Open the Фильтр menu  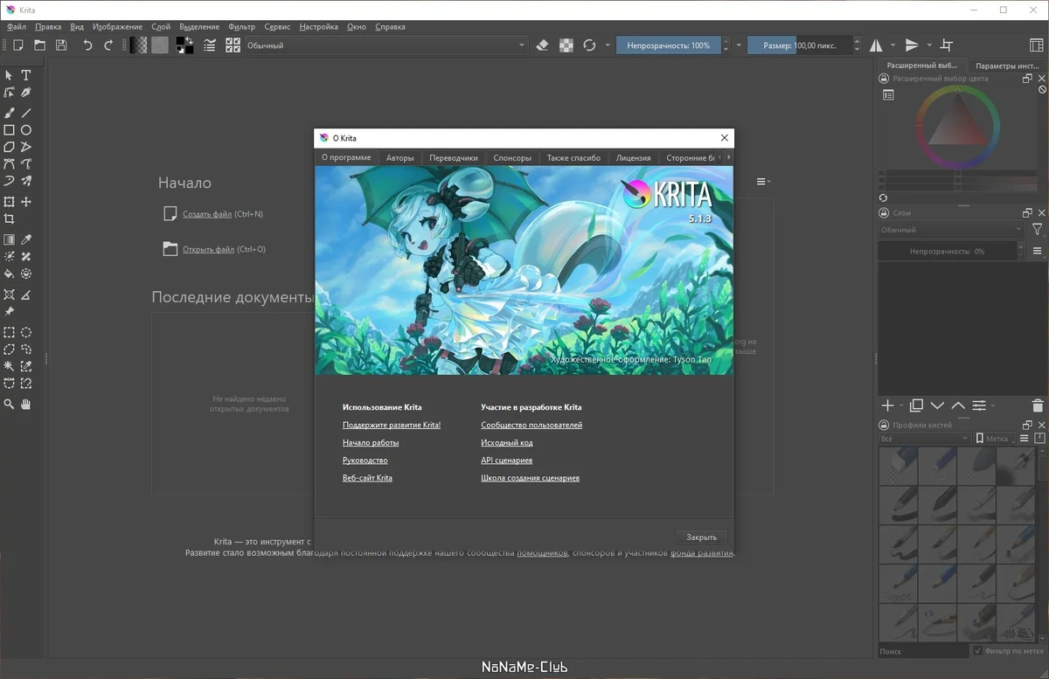click(x=241, y=27)
